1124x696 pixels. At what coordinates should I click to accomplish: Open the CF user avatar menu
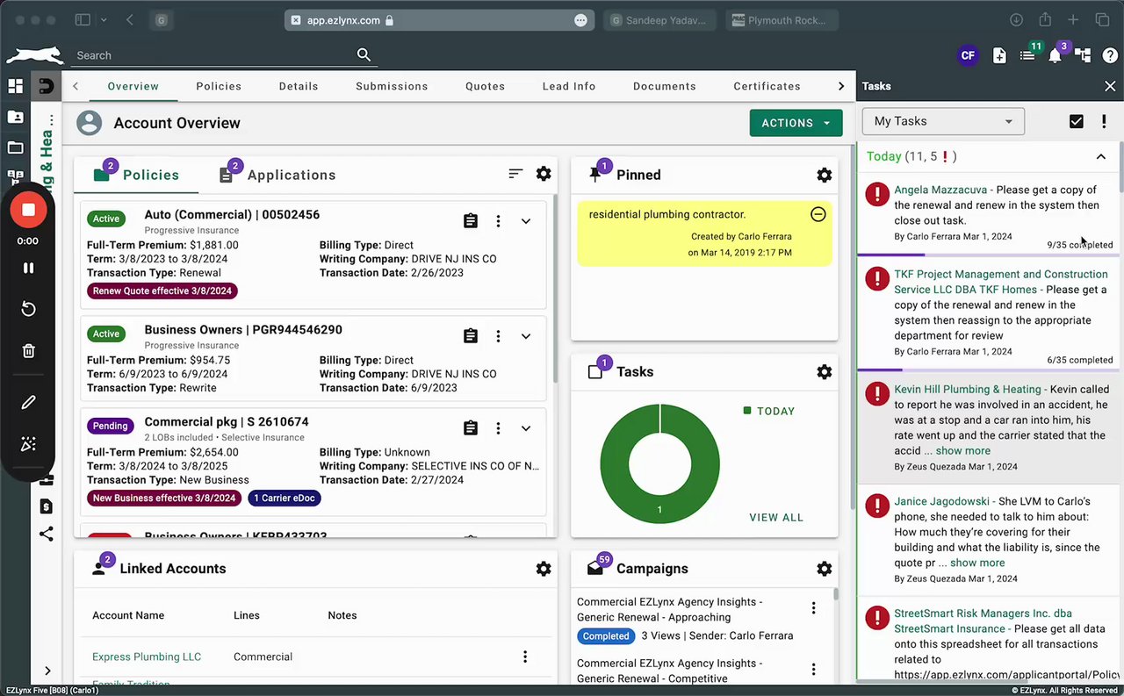point(968,55)
